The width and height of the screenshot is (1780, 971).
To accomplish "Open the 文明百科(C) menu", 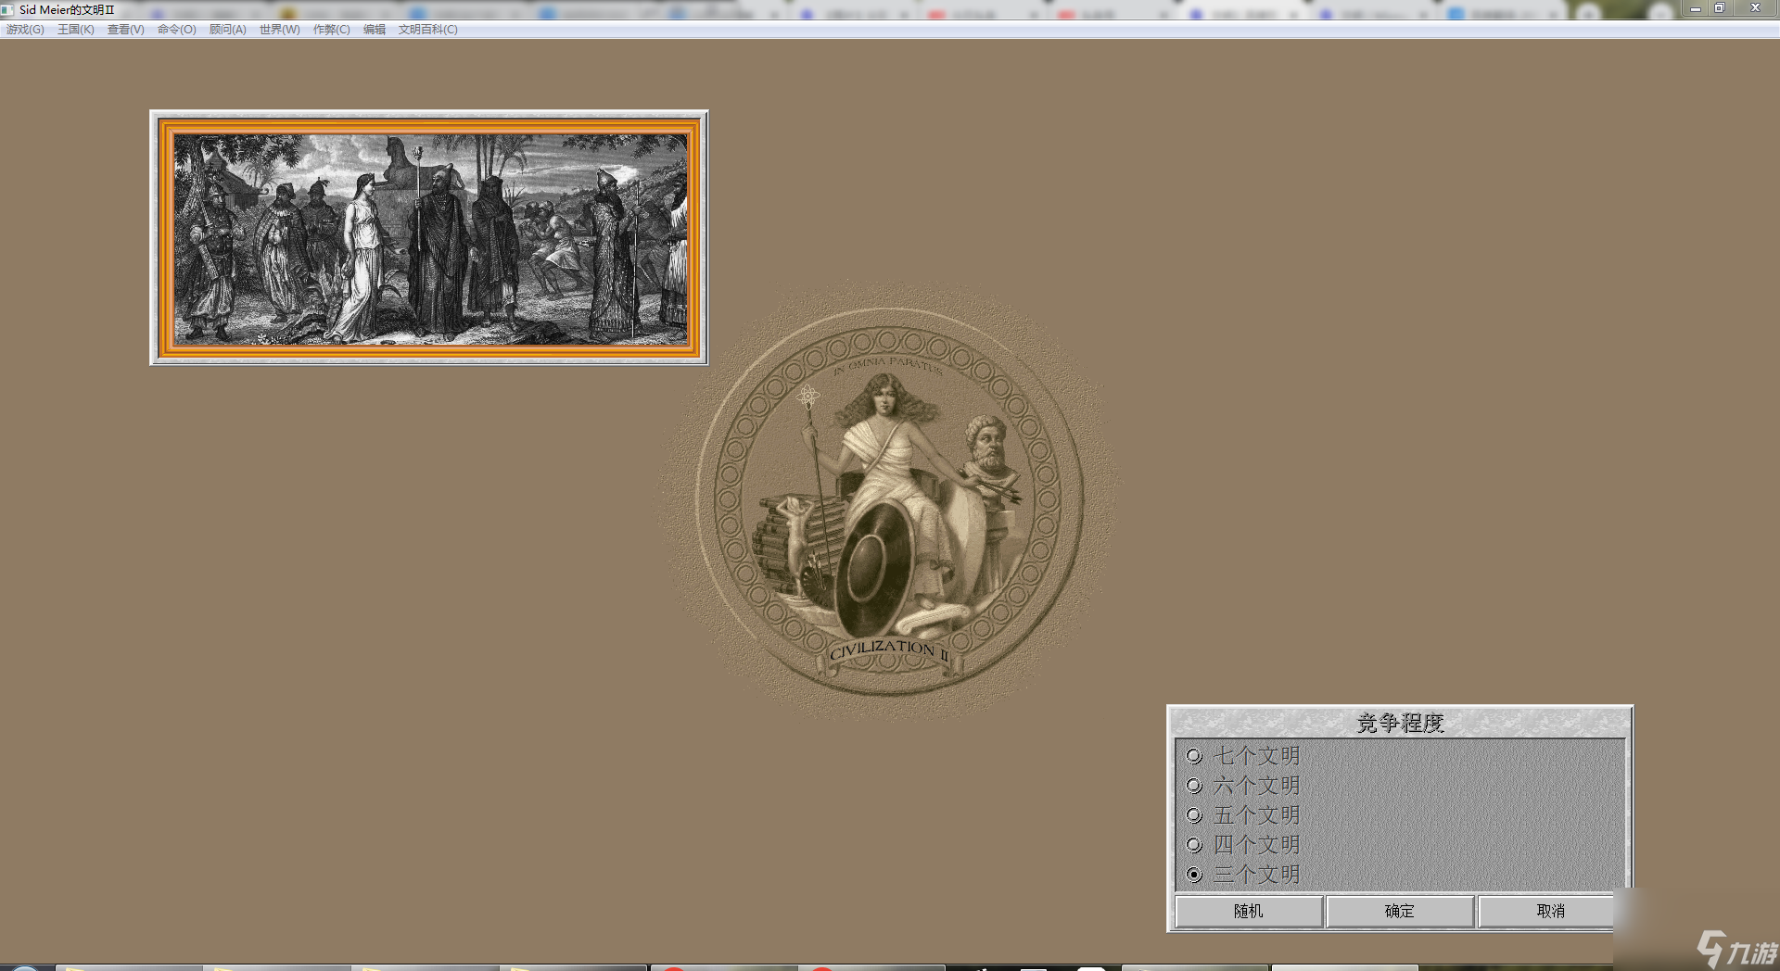I will [428, 30].
